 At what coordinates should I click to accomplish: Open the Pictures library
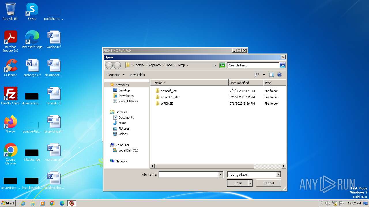124,129
